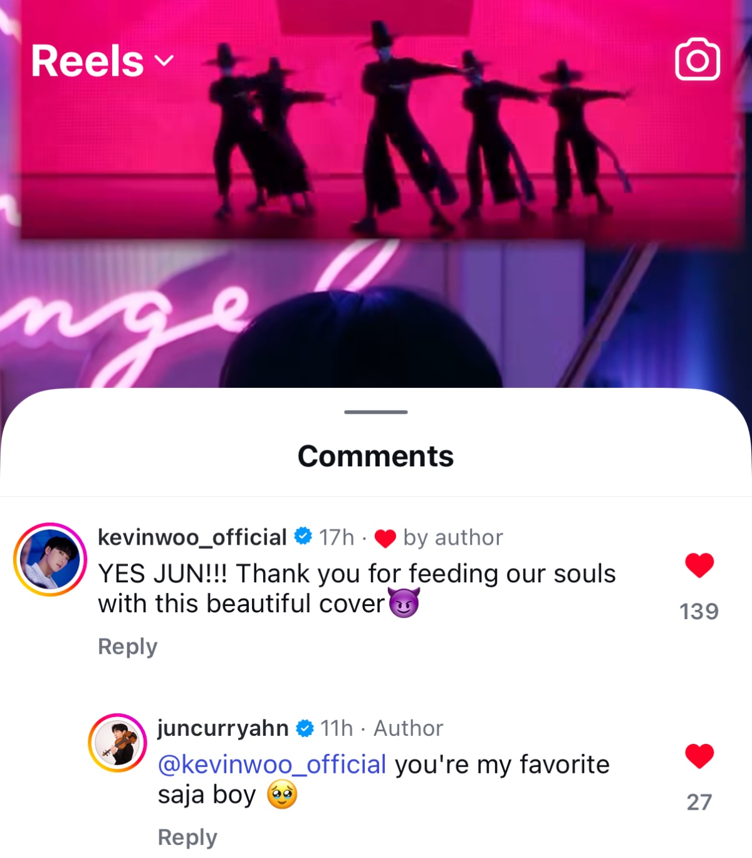Tap the Reels title heading
Image resolution: width=752 pixels, height=858 pixels.
point(88,61)
